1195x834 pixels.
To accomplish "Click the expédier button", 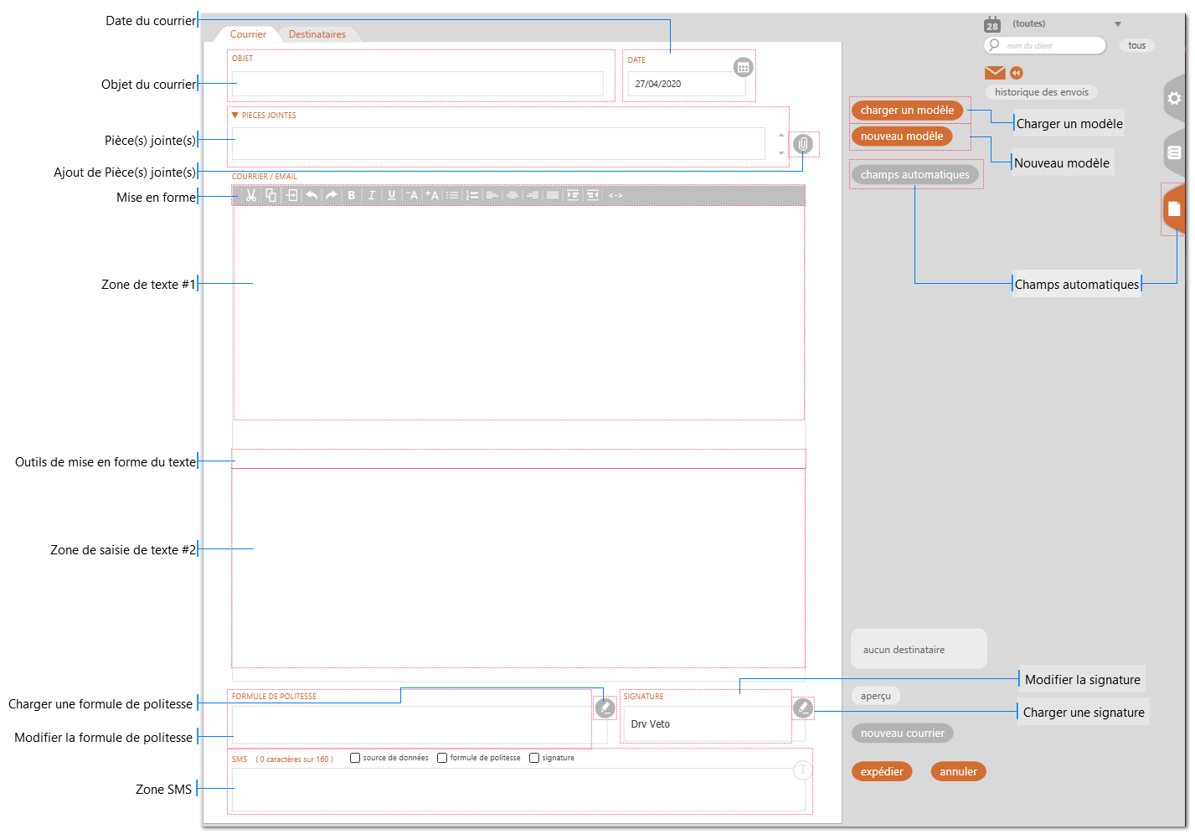I will pos(882,771).
